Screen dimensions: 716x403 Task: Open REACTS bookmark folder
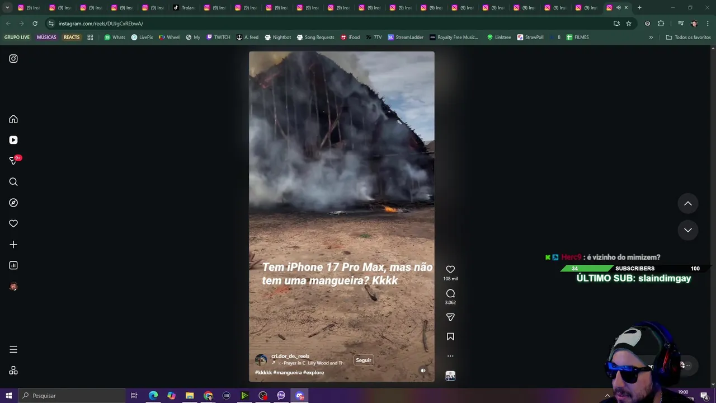point(72,38)
